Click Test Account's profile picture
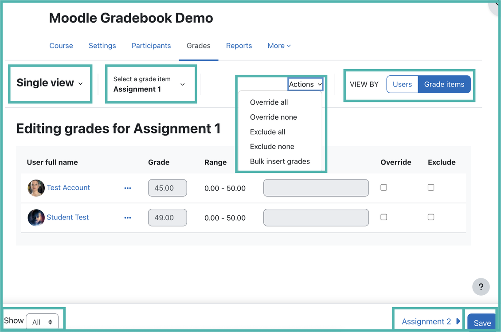Screen dimensions: 501x332 (36, 188)
